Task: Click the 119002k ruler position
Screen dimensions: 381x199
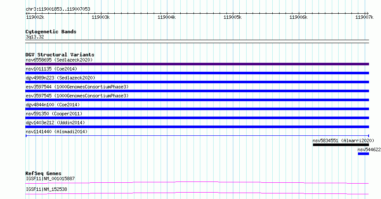Action: point(35,17)
